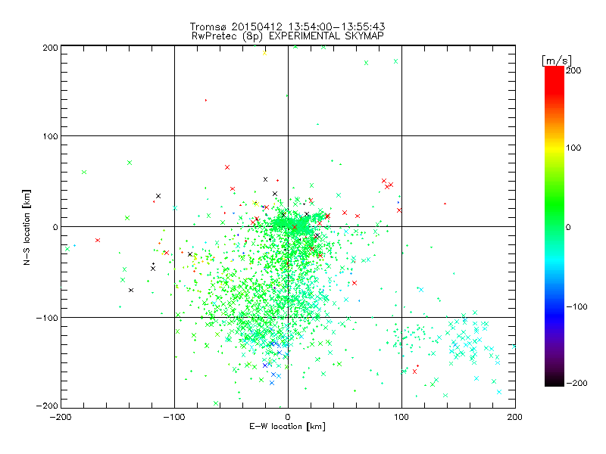
Task: Click the subtitle 'RwPretec (8p) EXPERIMENTAL SKYMAP'
Action: [288, 36]
